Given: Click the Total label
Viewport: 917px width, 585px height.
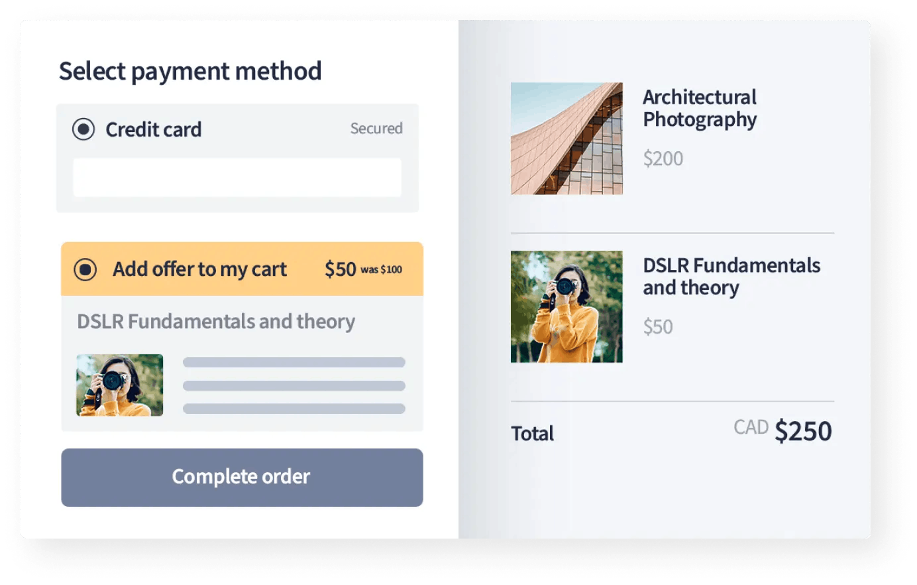Looking at the screenshot, I should [533, 434].
